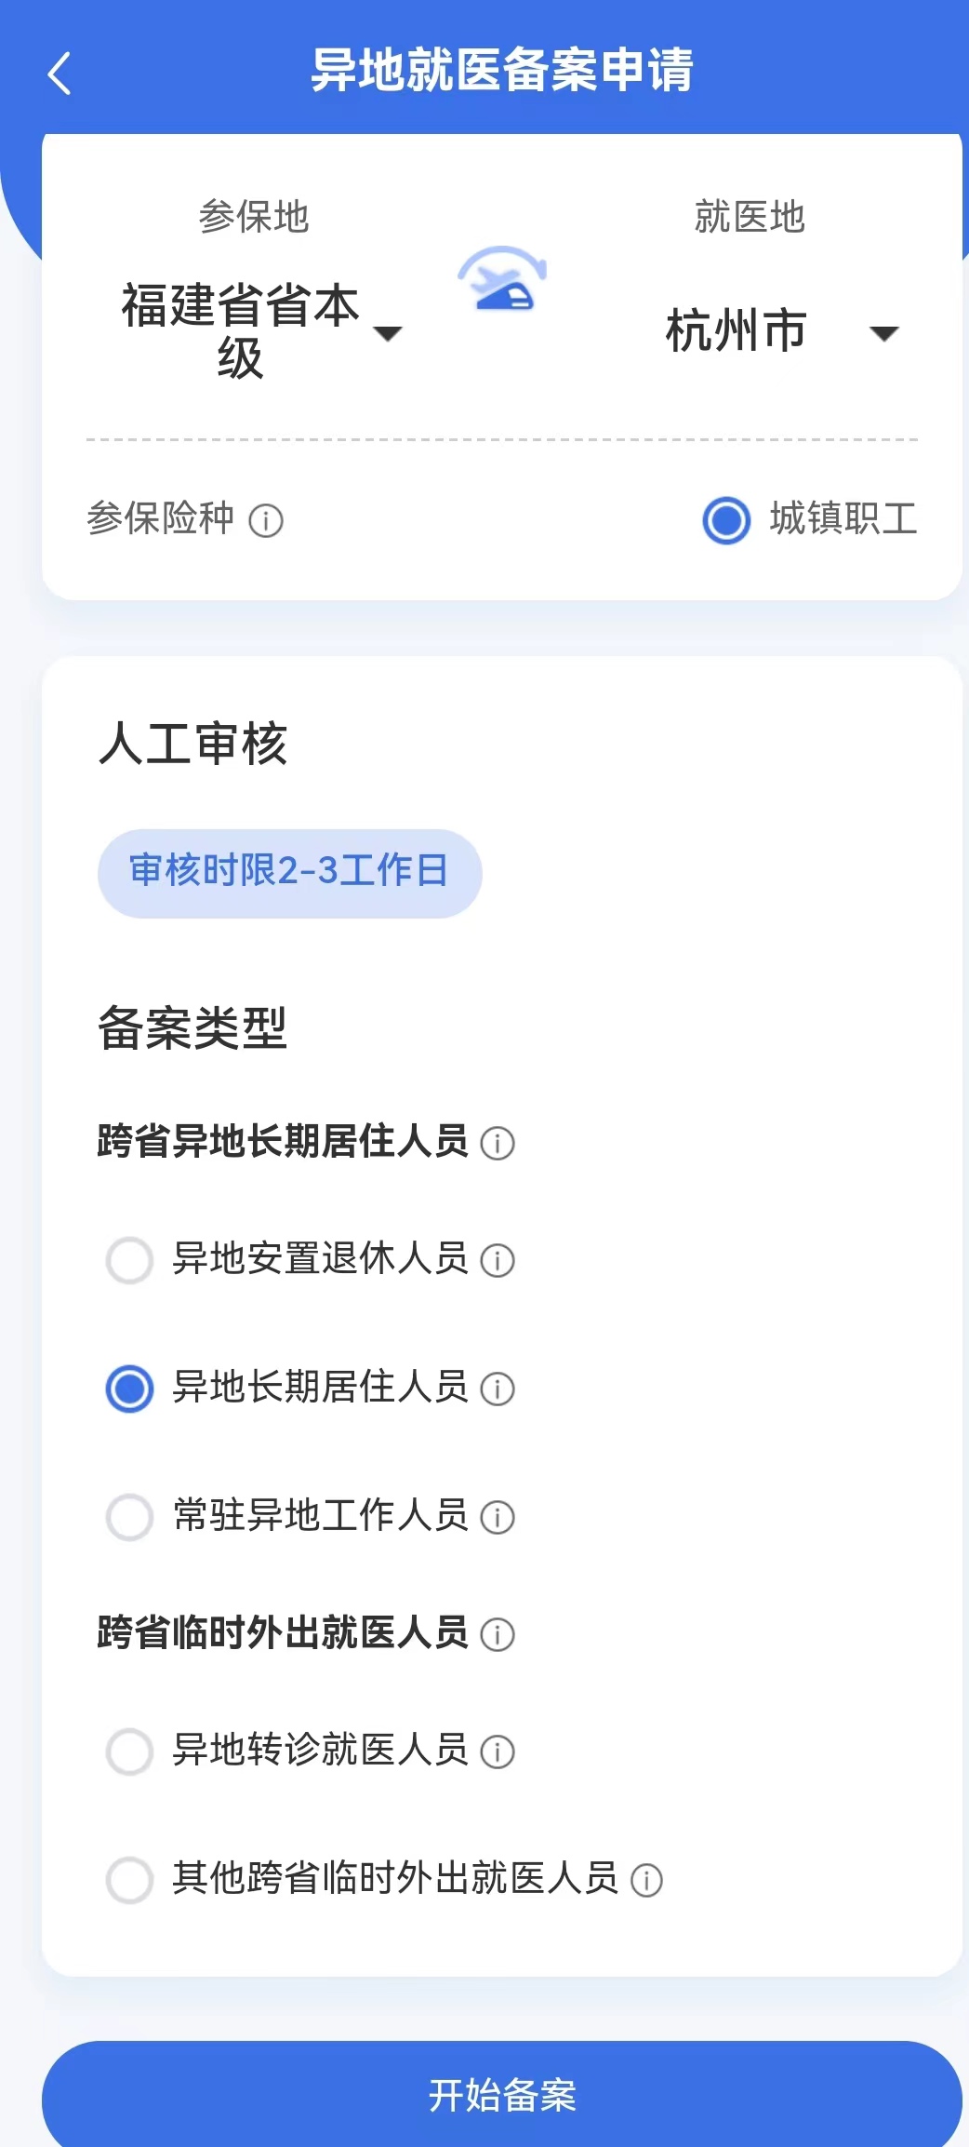Tap the back arrow icon
The height and width of the screenshot is (2147, 969).
[x=60, y=73]
